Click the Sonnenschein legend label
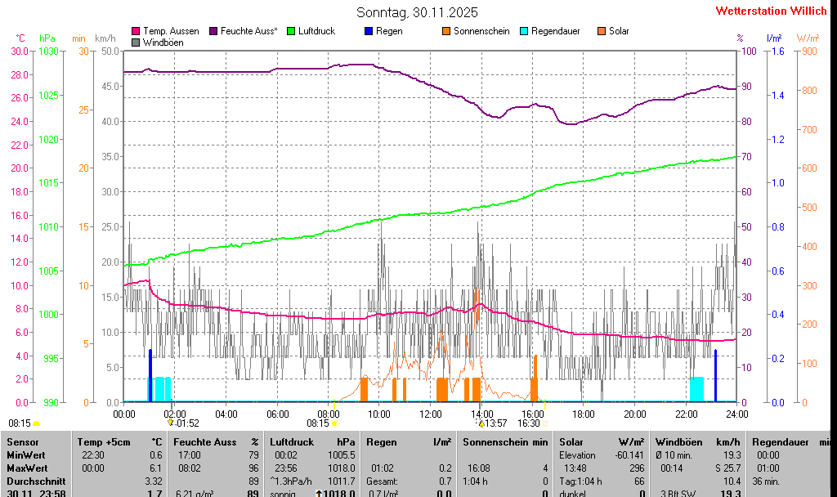 point(481,31)
